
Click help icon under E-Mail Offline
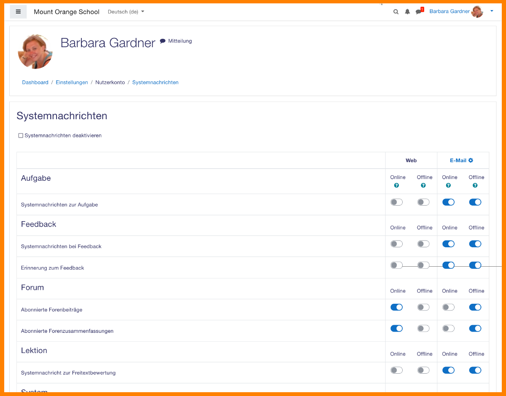(x=475, y=185)
